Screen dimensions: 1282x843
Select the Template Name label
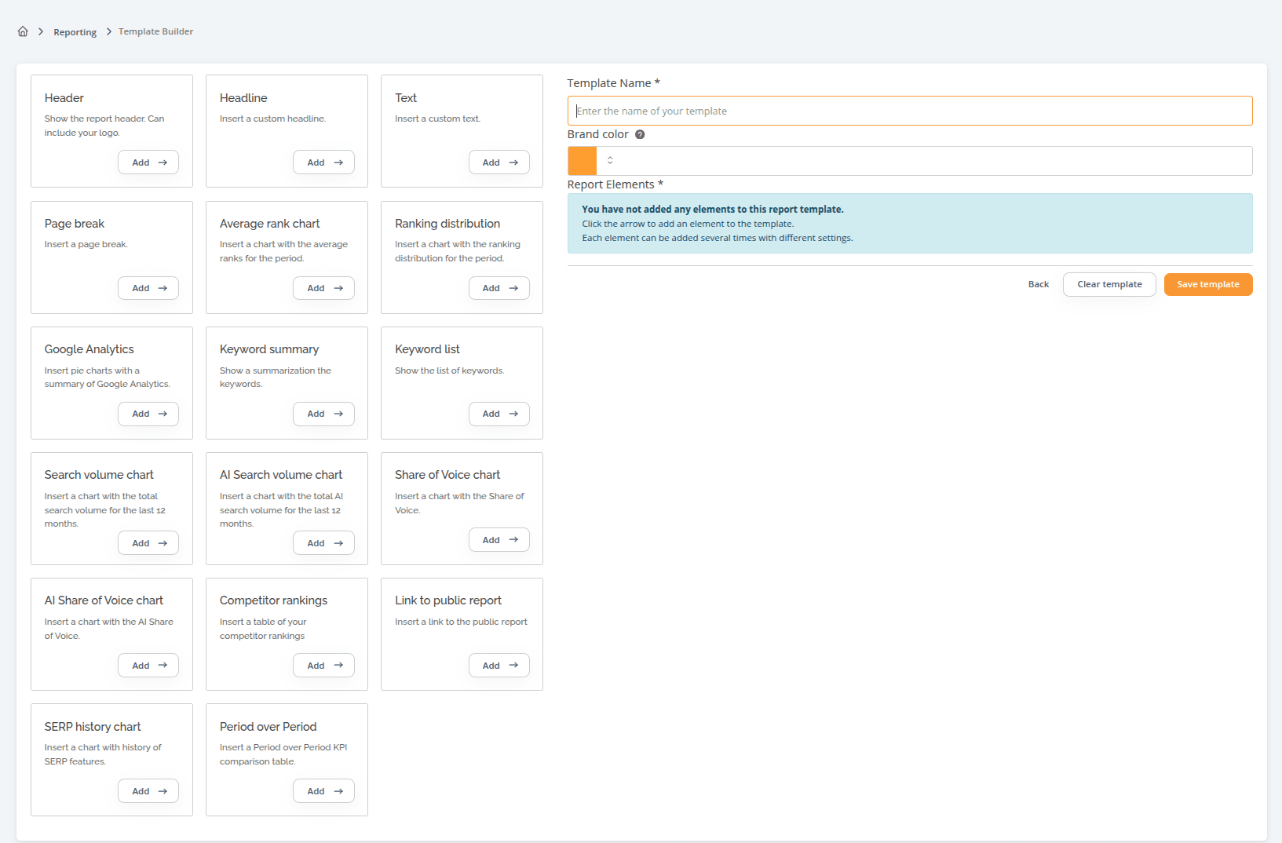613,83
